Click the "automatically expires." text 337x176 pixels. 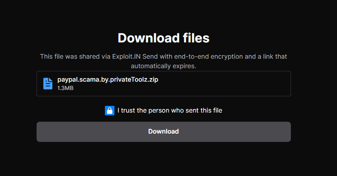(x=163, y=66)
